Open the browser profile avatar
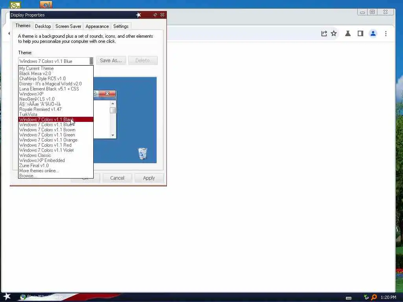The height and width of the screenshot is (302, 403). point(373,34)
